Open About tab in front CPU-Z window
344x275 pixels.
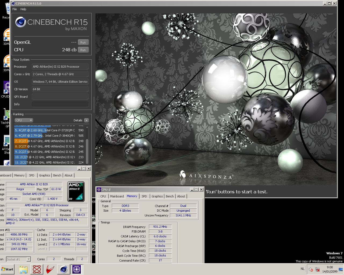pos(181,196)
